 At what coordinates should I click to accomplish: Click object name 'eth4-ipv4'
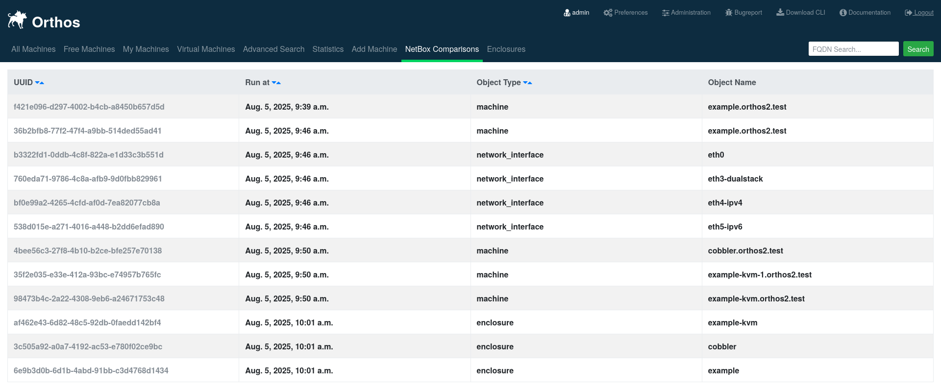(x=725, y=203)
